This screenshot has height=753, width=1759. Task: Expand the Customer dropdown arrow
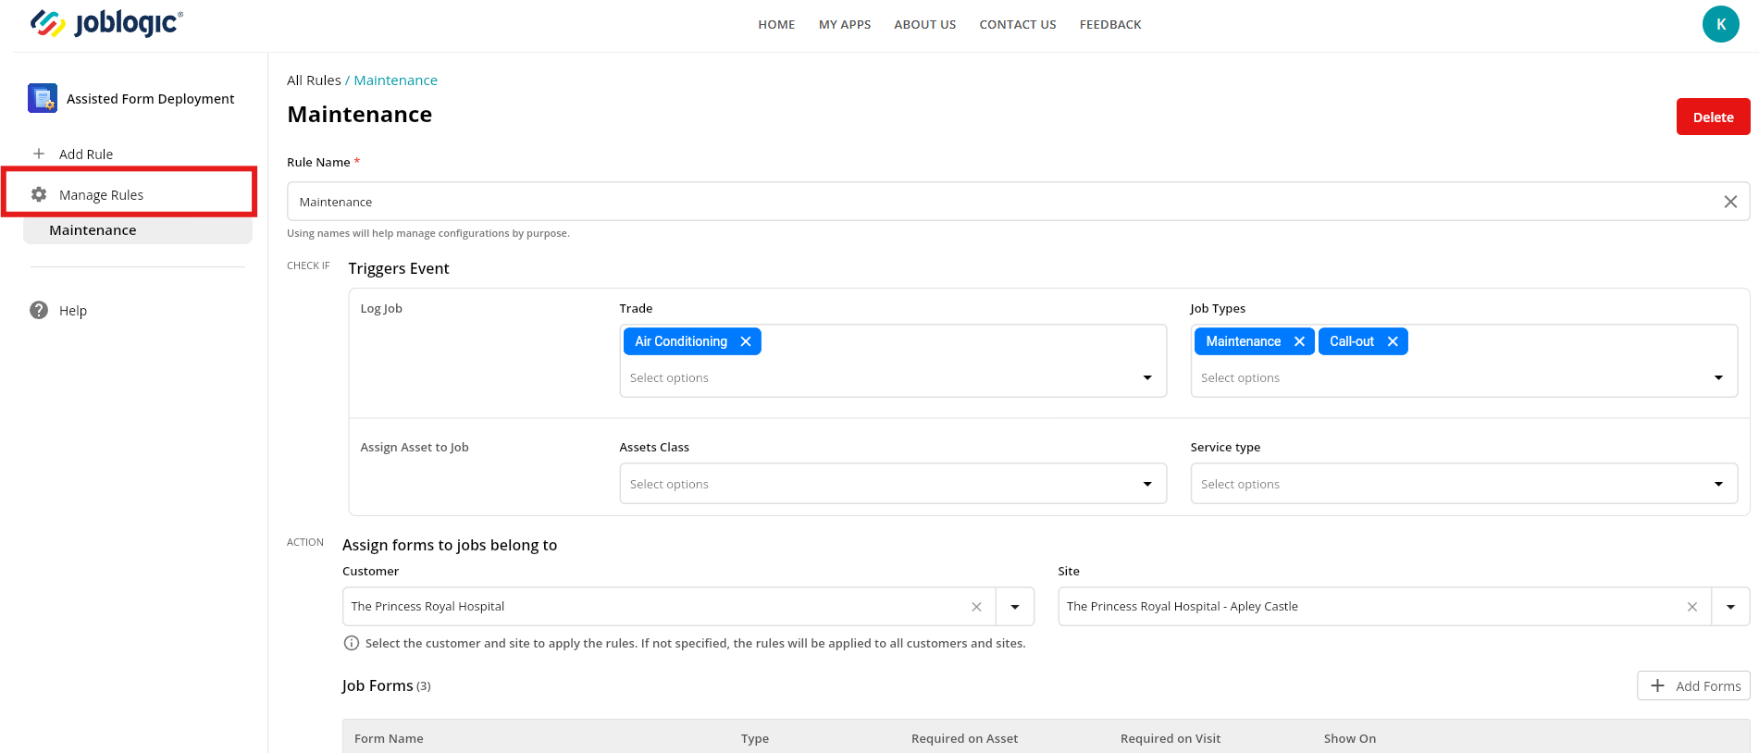[1015, 607]
